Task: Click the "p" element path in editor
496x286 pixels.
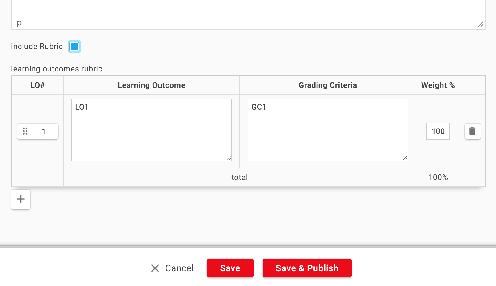Action: point(19,22)
